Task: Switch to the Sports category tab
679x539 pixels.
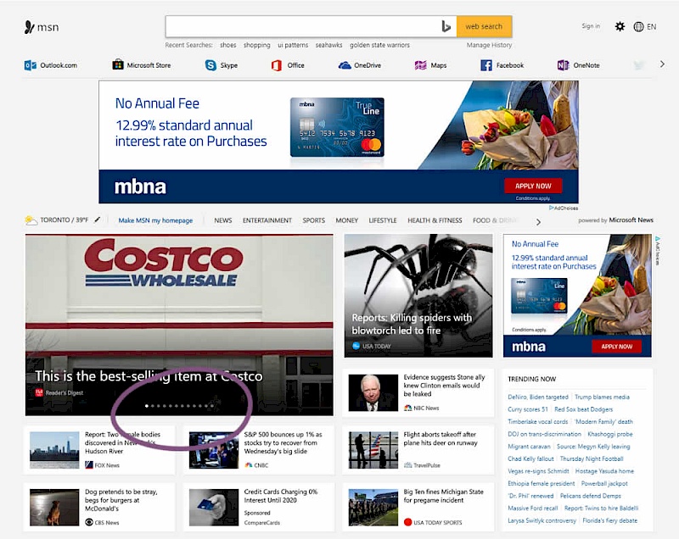Action: [313, 220]
